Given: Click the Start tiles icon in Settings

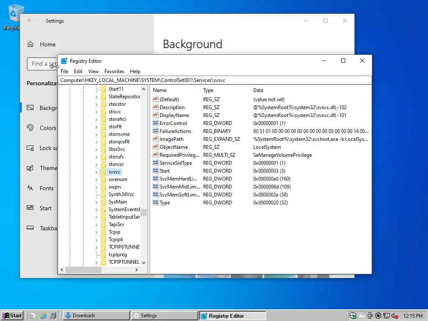Looking at the screenshot, I should (x=30, y=208).
